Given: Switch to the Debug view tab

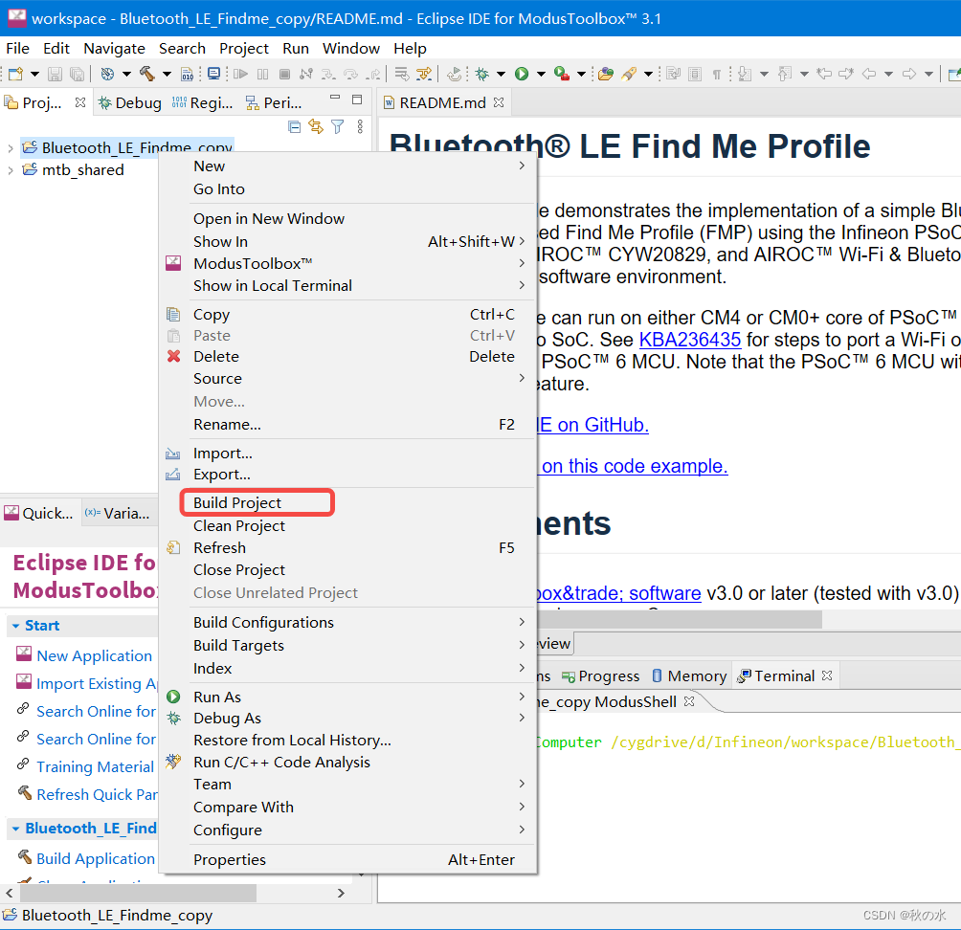Looking at the screenshot, I should coord(130,103).
